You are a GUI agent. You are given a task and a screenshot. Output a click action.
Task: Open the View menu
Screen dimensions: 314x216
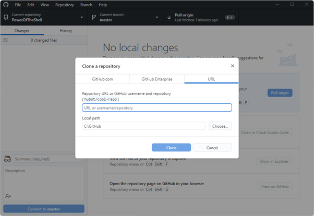click(44, 5)
